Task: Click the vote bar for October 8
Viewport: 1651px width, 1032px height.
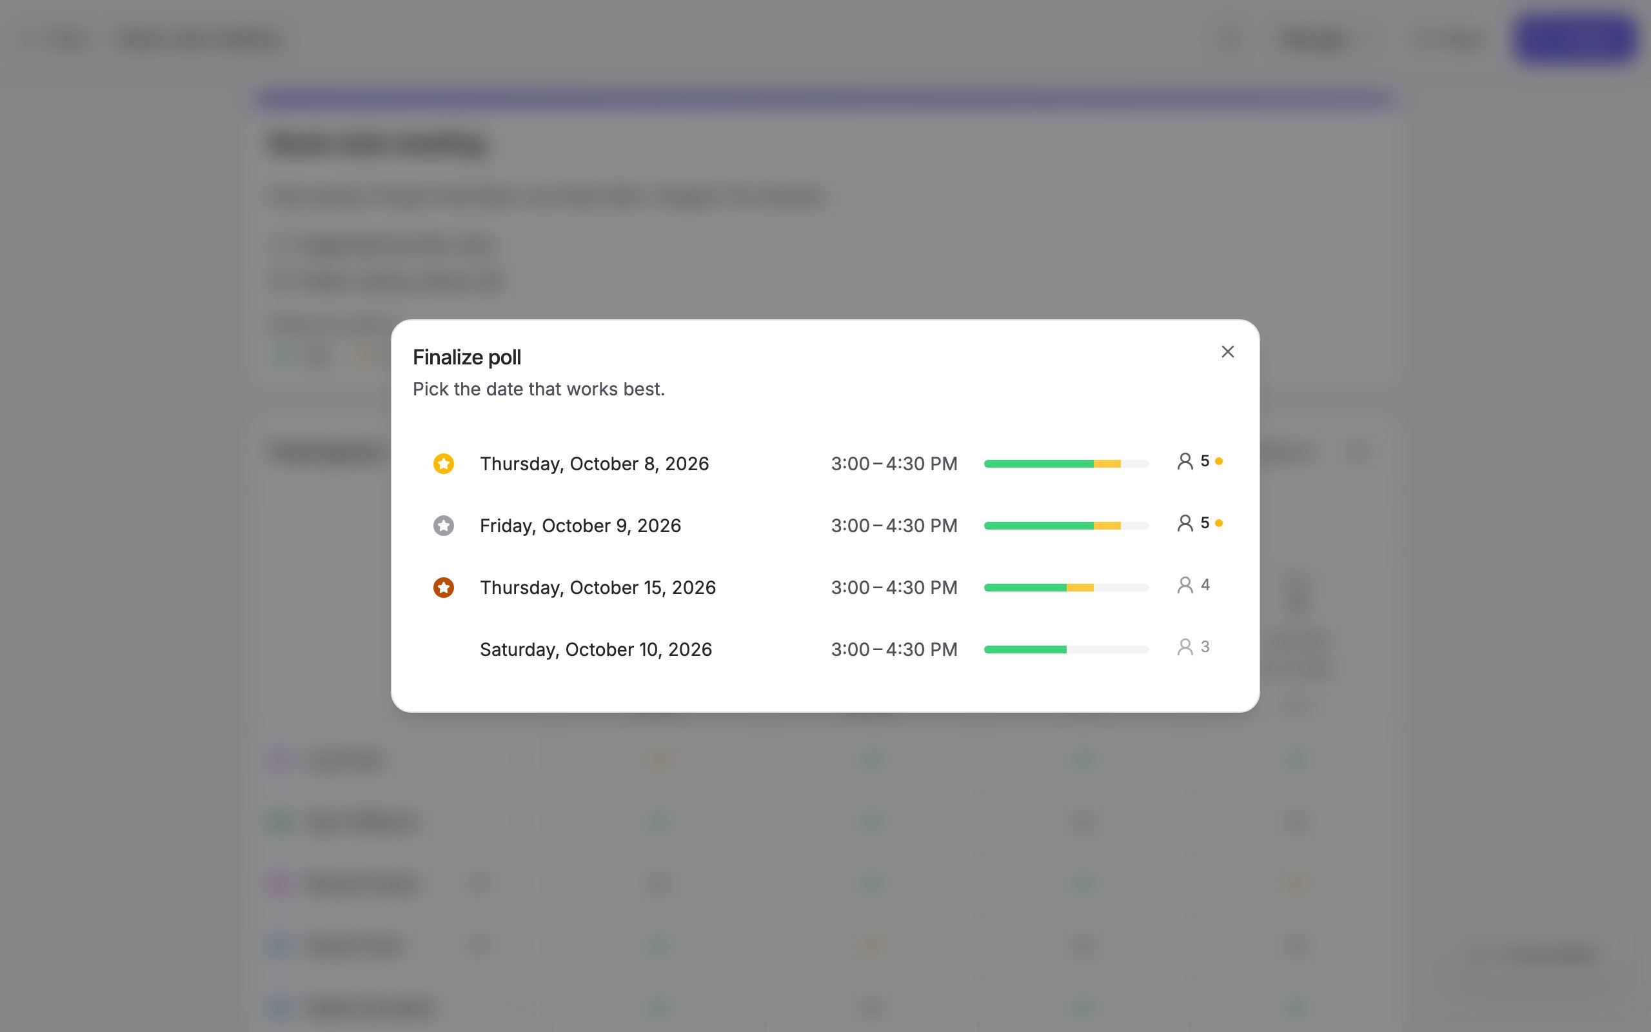Action: pyautogui.click(x=1066, y=464)
